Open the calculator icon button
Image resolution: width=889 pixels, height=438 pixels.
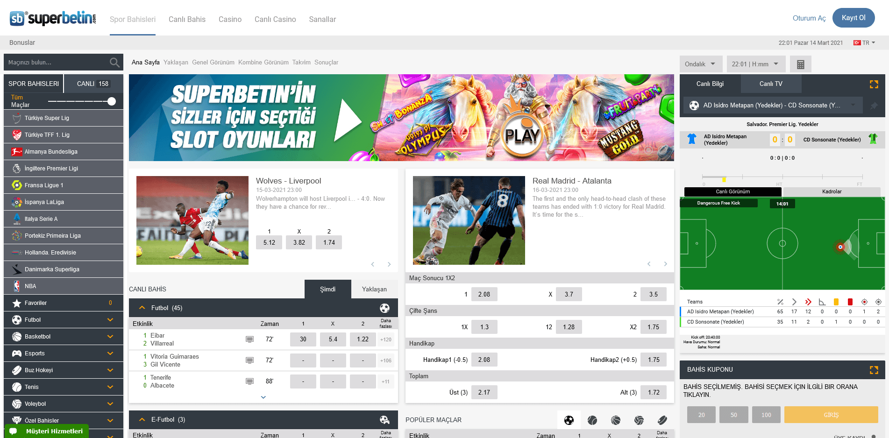(801, 64)
